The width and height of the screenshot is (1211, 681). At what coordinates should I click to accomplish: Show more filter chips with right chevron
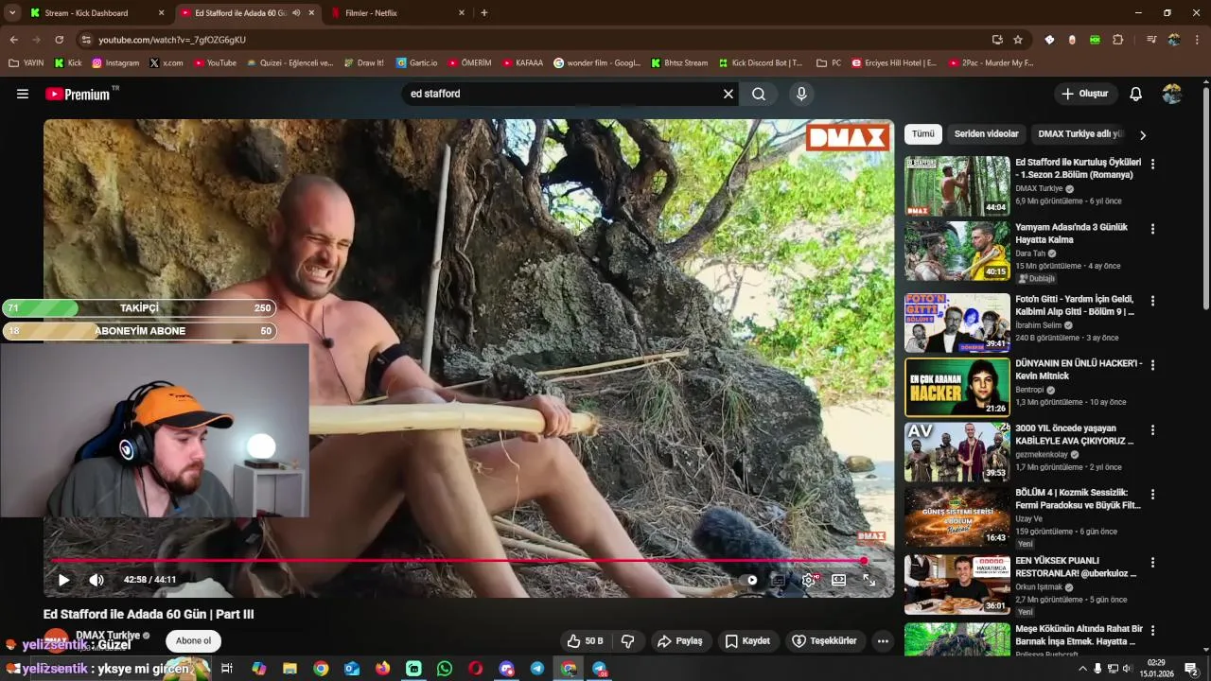point(1142,134)
